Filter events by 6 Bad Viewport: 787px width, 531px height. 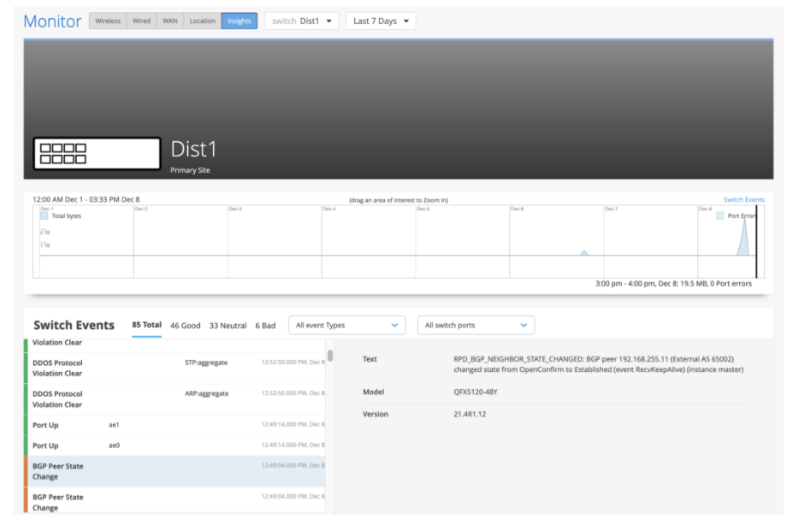pyautogui.click(x=265, y=326)
